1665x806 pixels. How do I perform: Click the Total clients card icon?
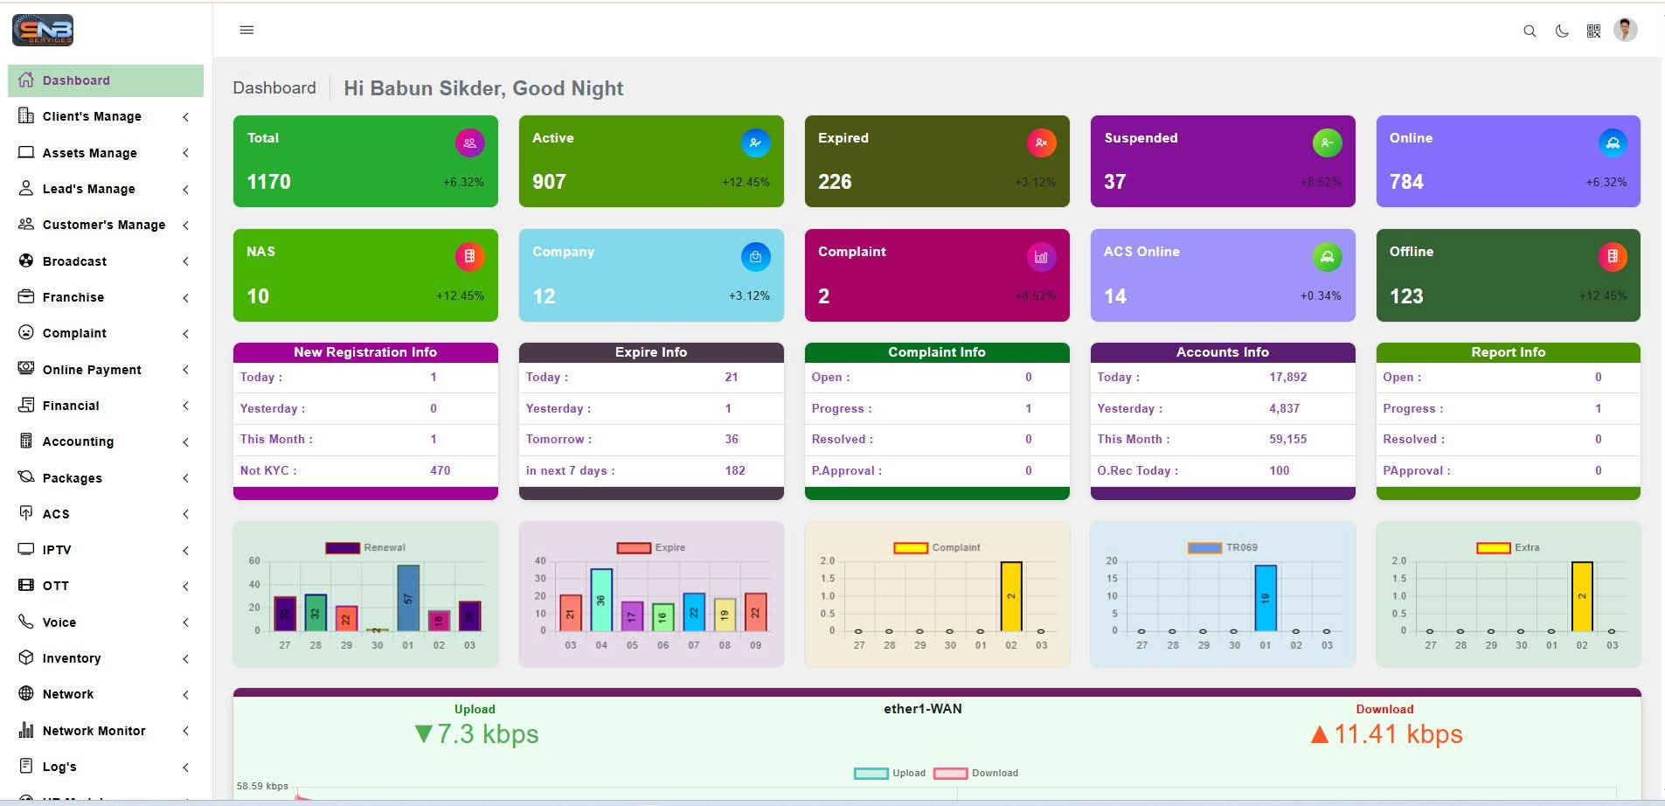469,142
